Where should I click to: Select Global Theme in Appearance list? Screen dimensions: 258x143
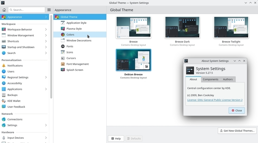(80, 17)
